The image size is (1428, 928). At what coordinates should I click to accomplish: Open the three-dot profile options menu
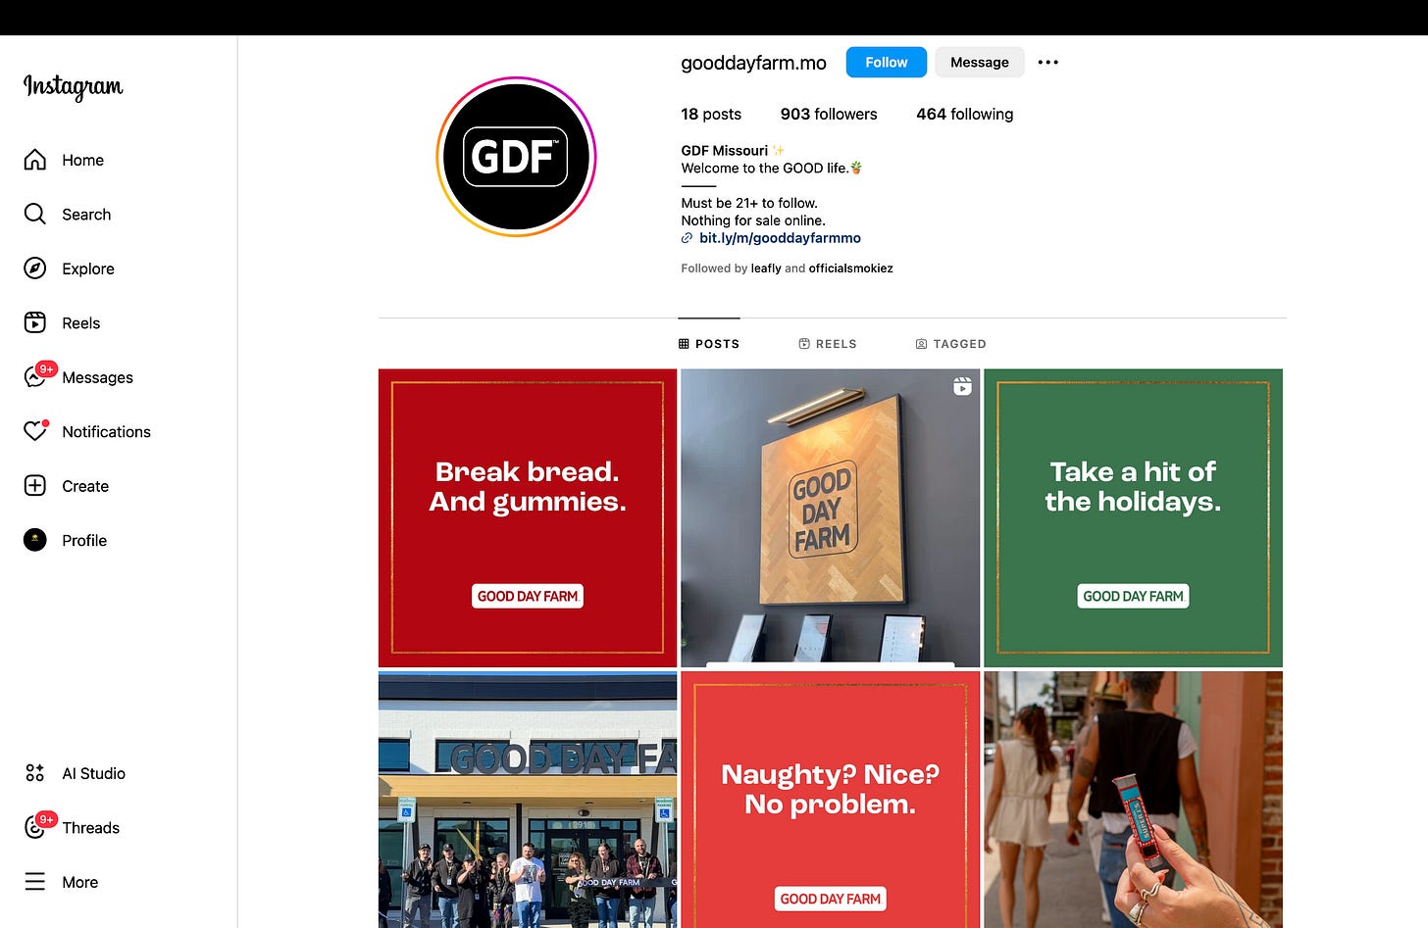[x=1047, y=62]
